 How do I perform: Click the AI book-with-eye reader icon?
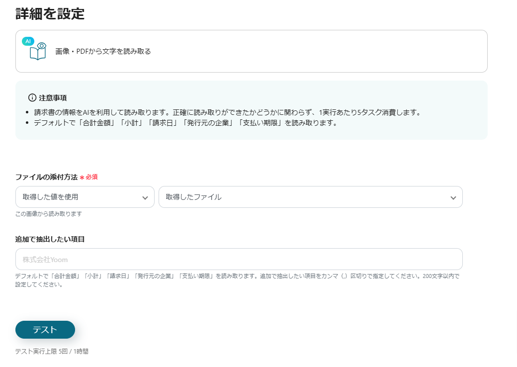pos(38,52)
